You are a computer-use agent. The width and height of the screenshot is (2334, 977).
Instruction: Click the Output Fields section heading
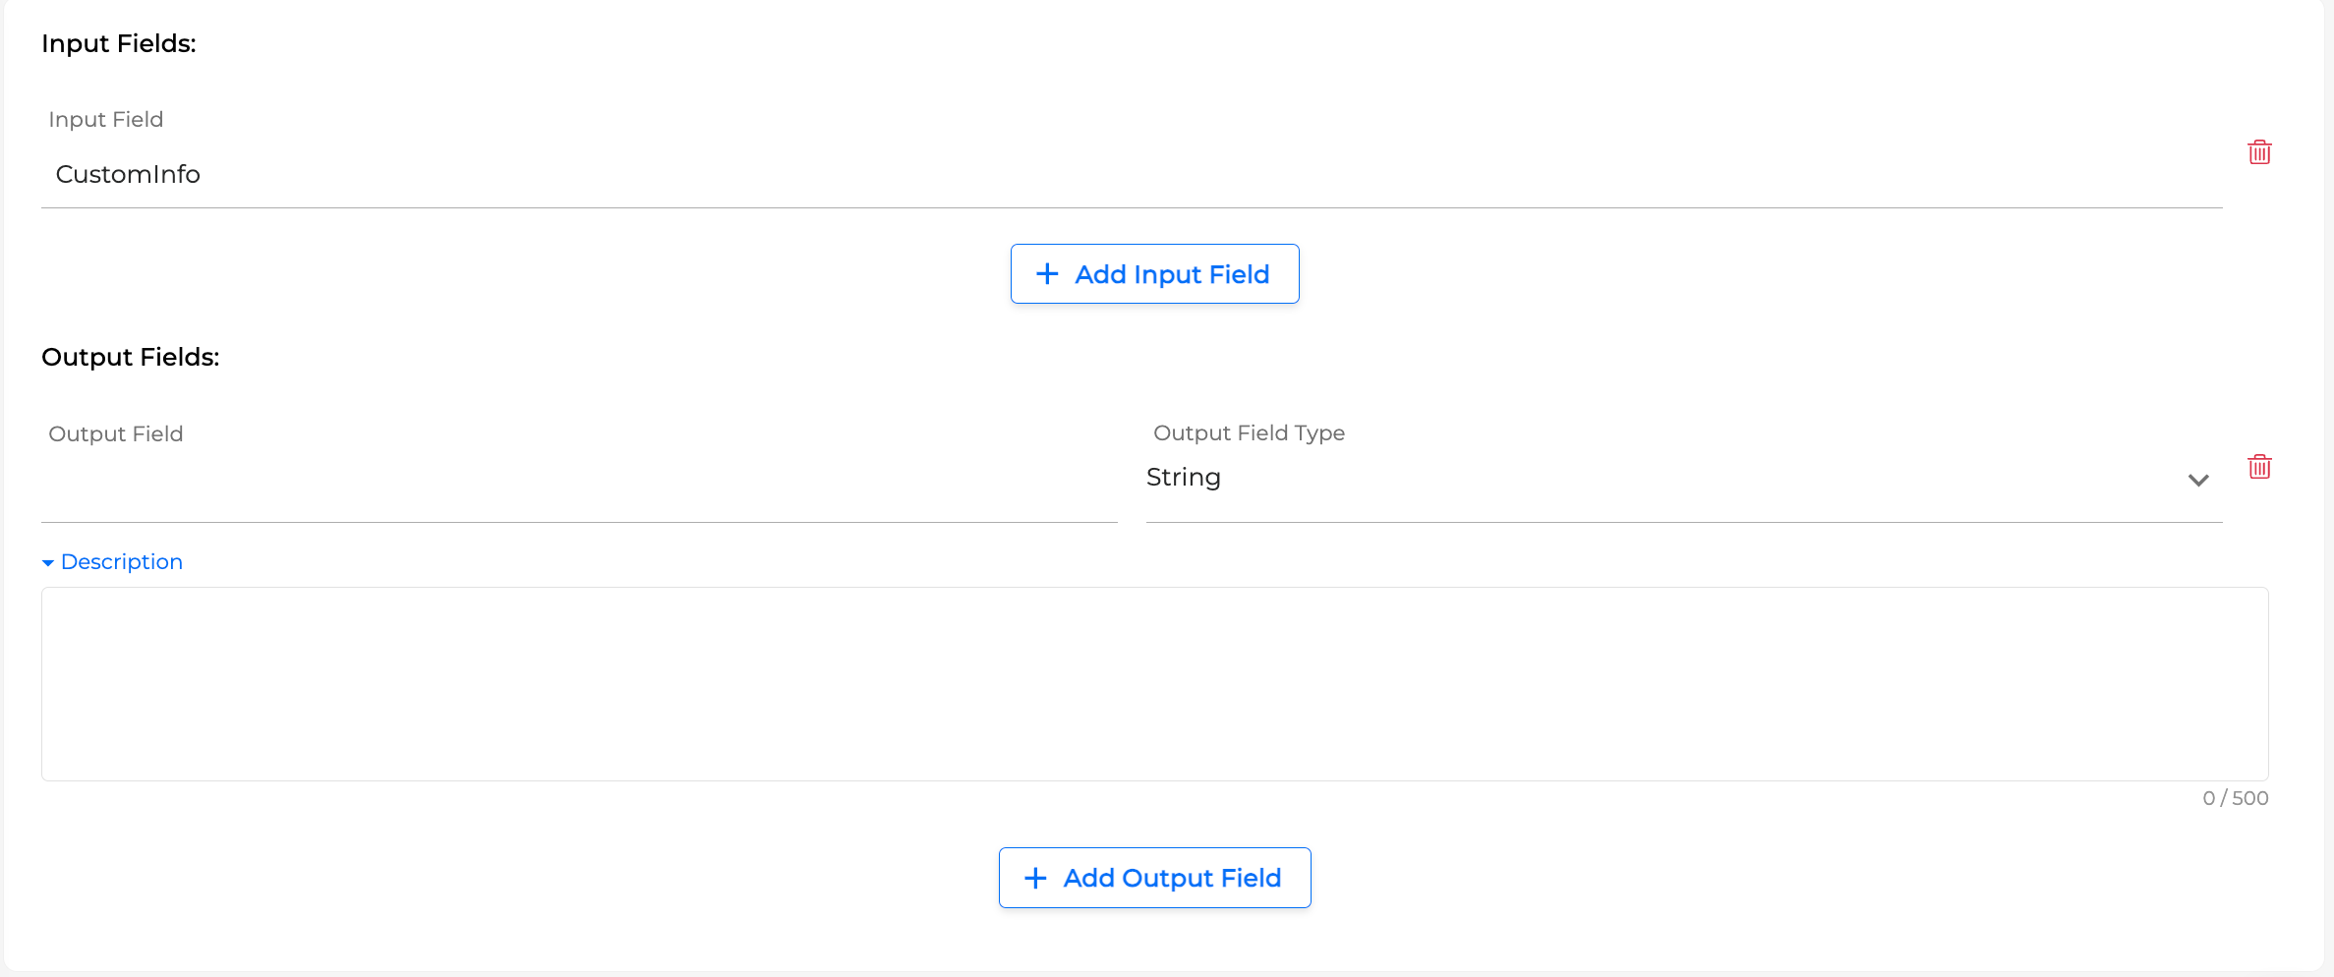tap(131, 358)
